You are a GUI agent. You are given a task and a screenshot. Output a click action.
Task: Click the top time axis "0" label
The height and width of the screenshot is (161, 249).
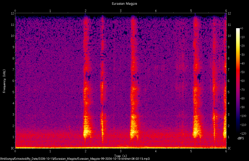click(x=15, y=11)
